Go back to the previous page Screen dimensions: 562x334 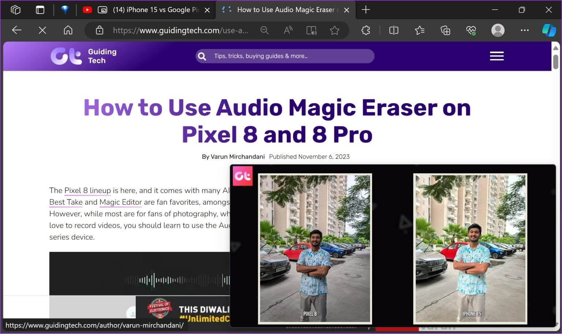pos(17,30)
